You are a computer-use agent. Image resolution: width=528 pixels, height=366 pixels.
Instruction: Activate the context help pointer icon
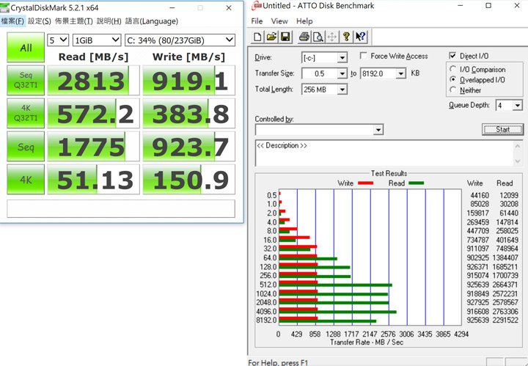click(360, 37)
